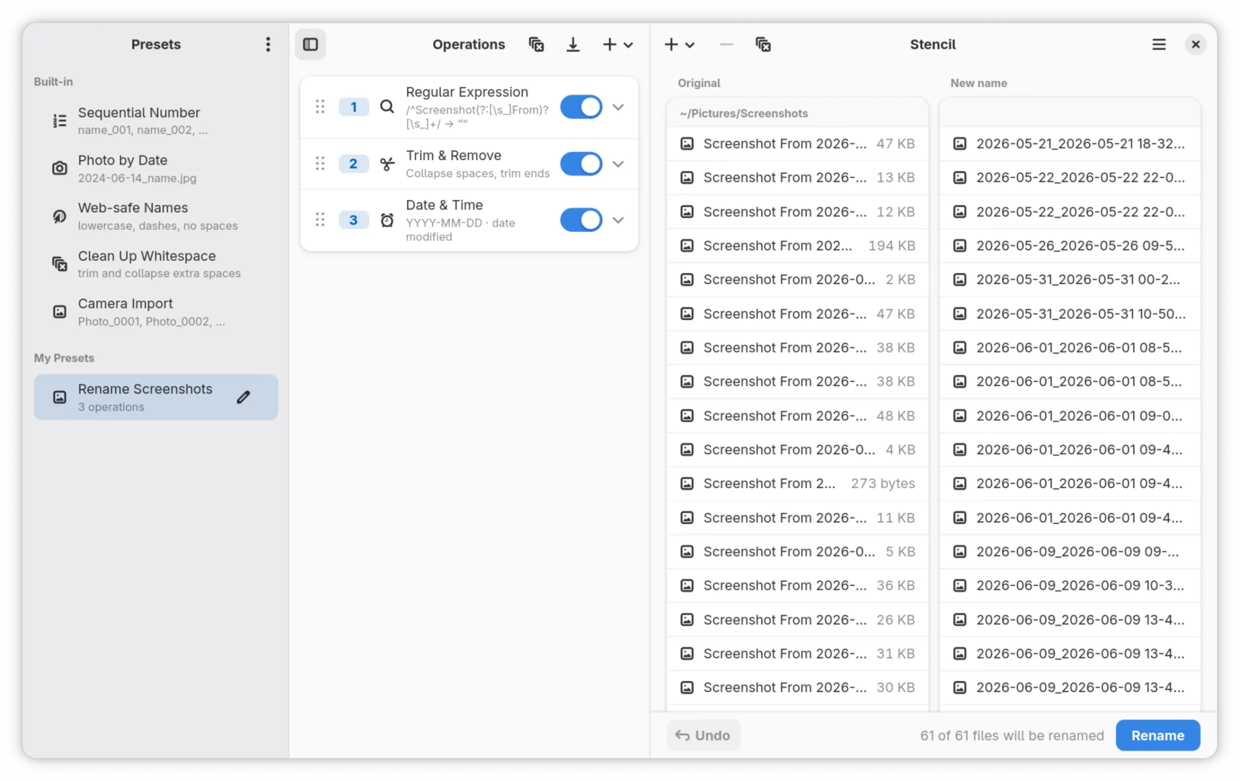1240x781 pixels.
Task: Open the Stencil hamburger menu
Action: [x=1159, y=44]
